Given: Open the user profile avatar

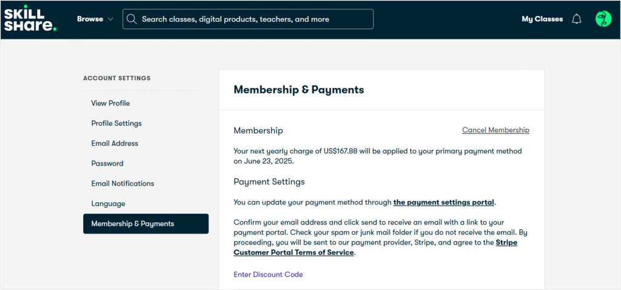Looking at the screenshot, I should 603,19.
